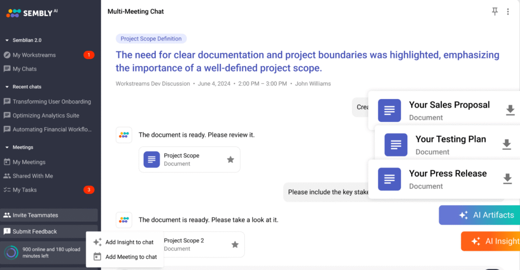
Task: Open the Your Press Release document icon
Action: tap(389, 179)
